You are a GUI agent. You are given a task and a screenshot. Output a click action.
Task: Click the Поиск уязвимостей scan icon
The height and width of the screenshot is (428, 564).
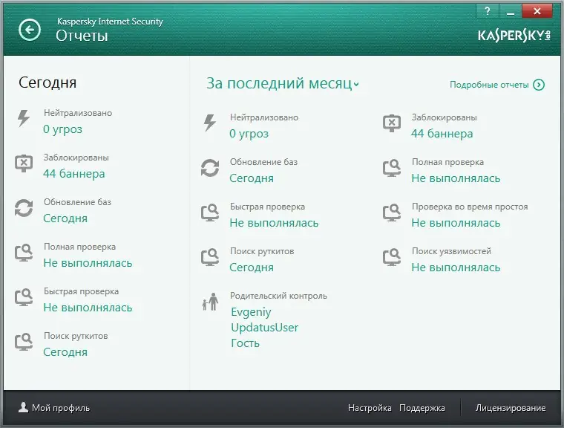392,257
